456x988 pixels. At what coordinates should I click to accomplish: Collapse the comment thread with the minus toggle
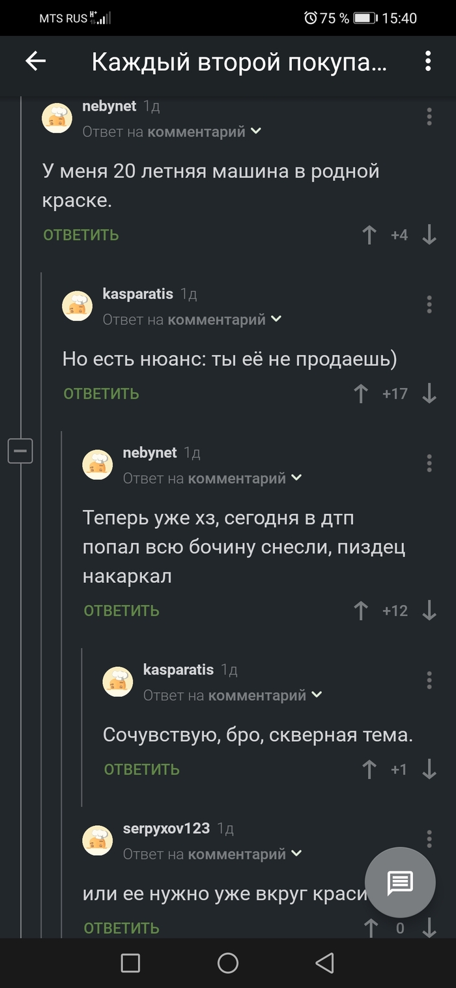[20, 451]
